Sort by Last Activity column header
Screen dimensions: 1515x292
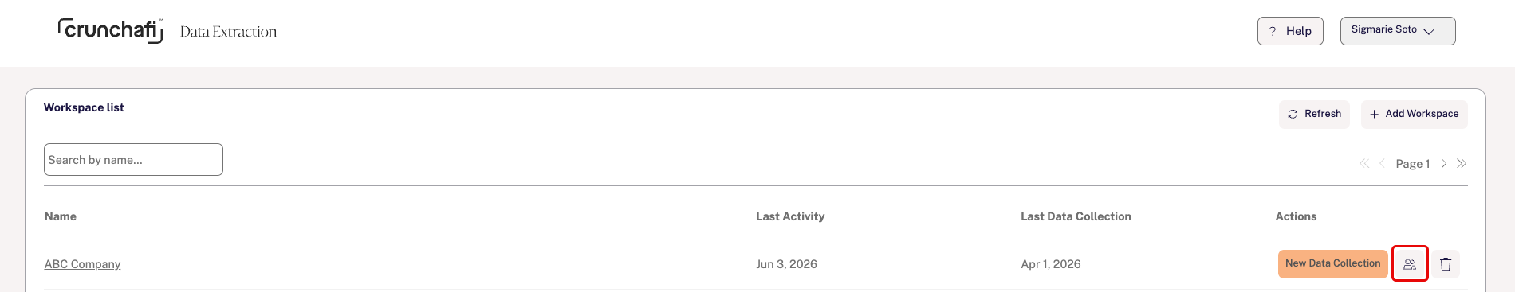point(790,216)
